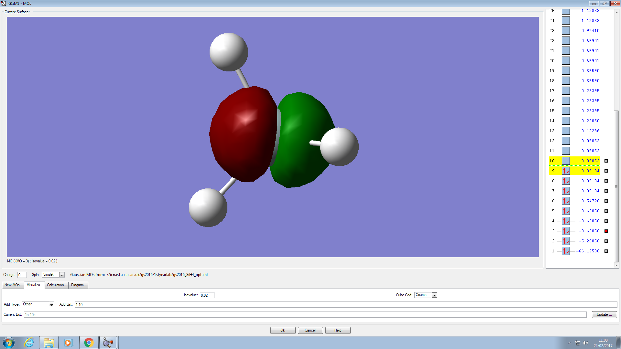Toggle surface marker for orbital 2

pos(606,241)
